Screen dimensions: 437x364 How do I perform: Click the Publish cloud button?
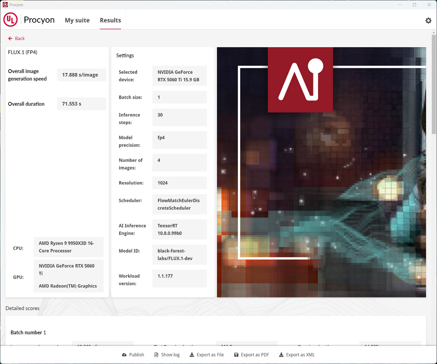pos(133,355)
